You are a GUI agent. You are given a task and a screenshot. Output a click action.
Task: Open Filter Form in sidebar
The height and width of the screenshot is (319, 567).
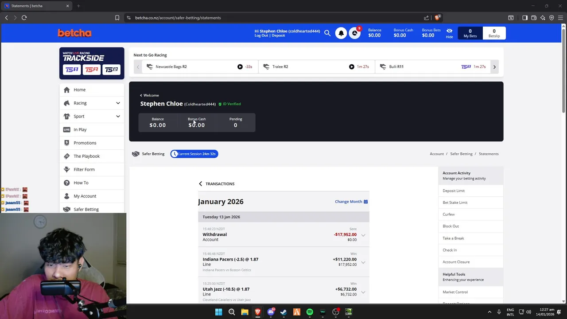92,169
